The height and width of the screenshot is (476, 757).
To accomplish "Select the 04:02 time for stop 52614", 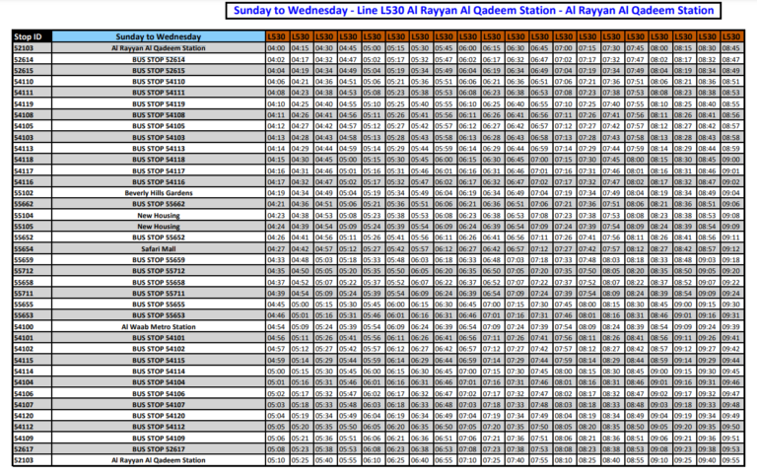I will 276,59.
